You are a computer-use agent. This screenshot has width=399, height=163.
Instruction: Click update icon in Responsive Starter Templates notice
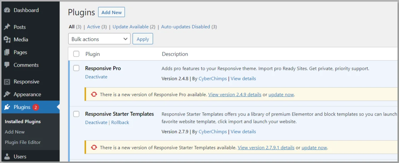click(94, 147)
